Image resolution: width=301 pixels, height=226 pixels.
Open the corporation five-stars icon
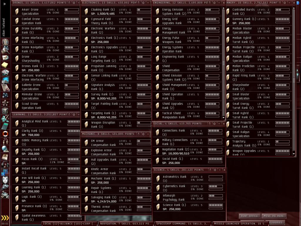pyautogui.click(x=5, y=103)
